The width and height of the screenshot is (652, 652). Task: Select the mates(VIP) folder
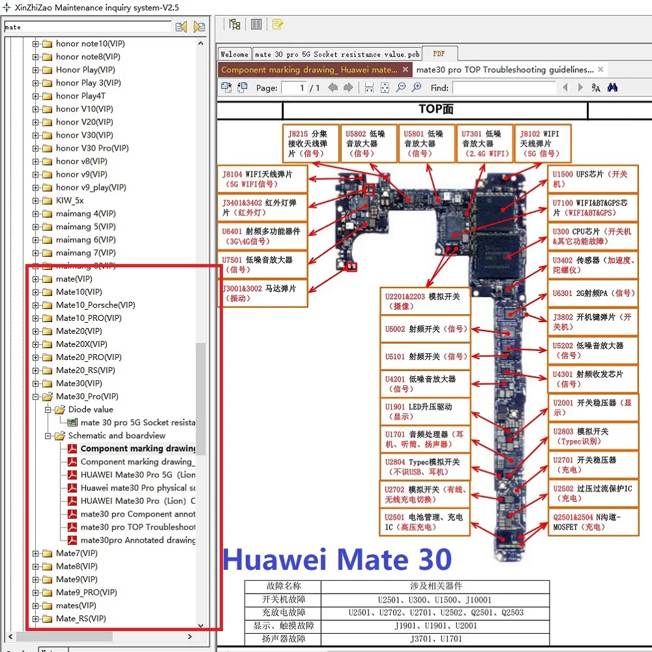point(76,606)
